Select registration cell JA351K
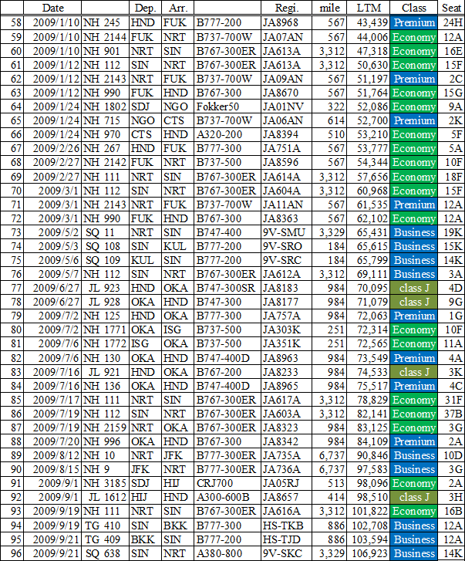 pos(286,344)
